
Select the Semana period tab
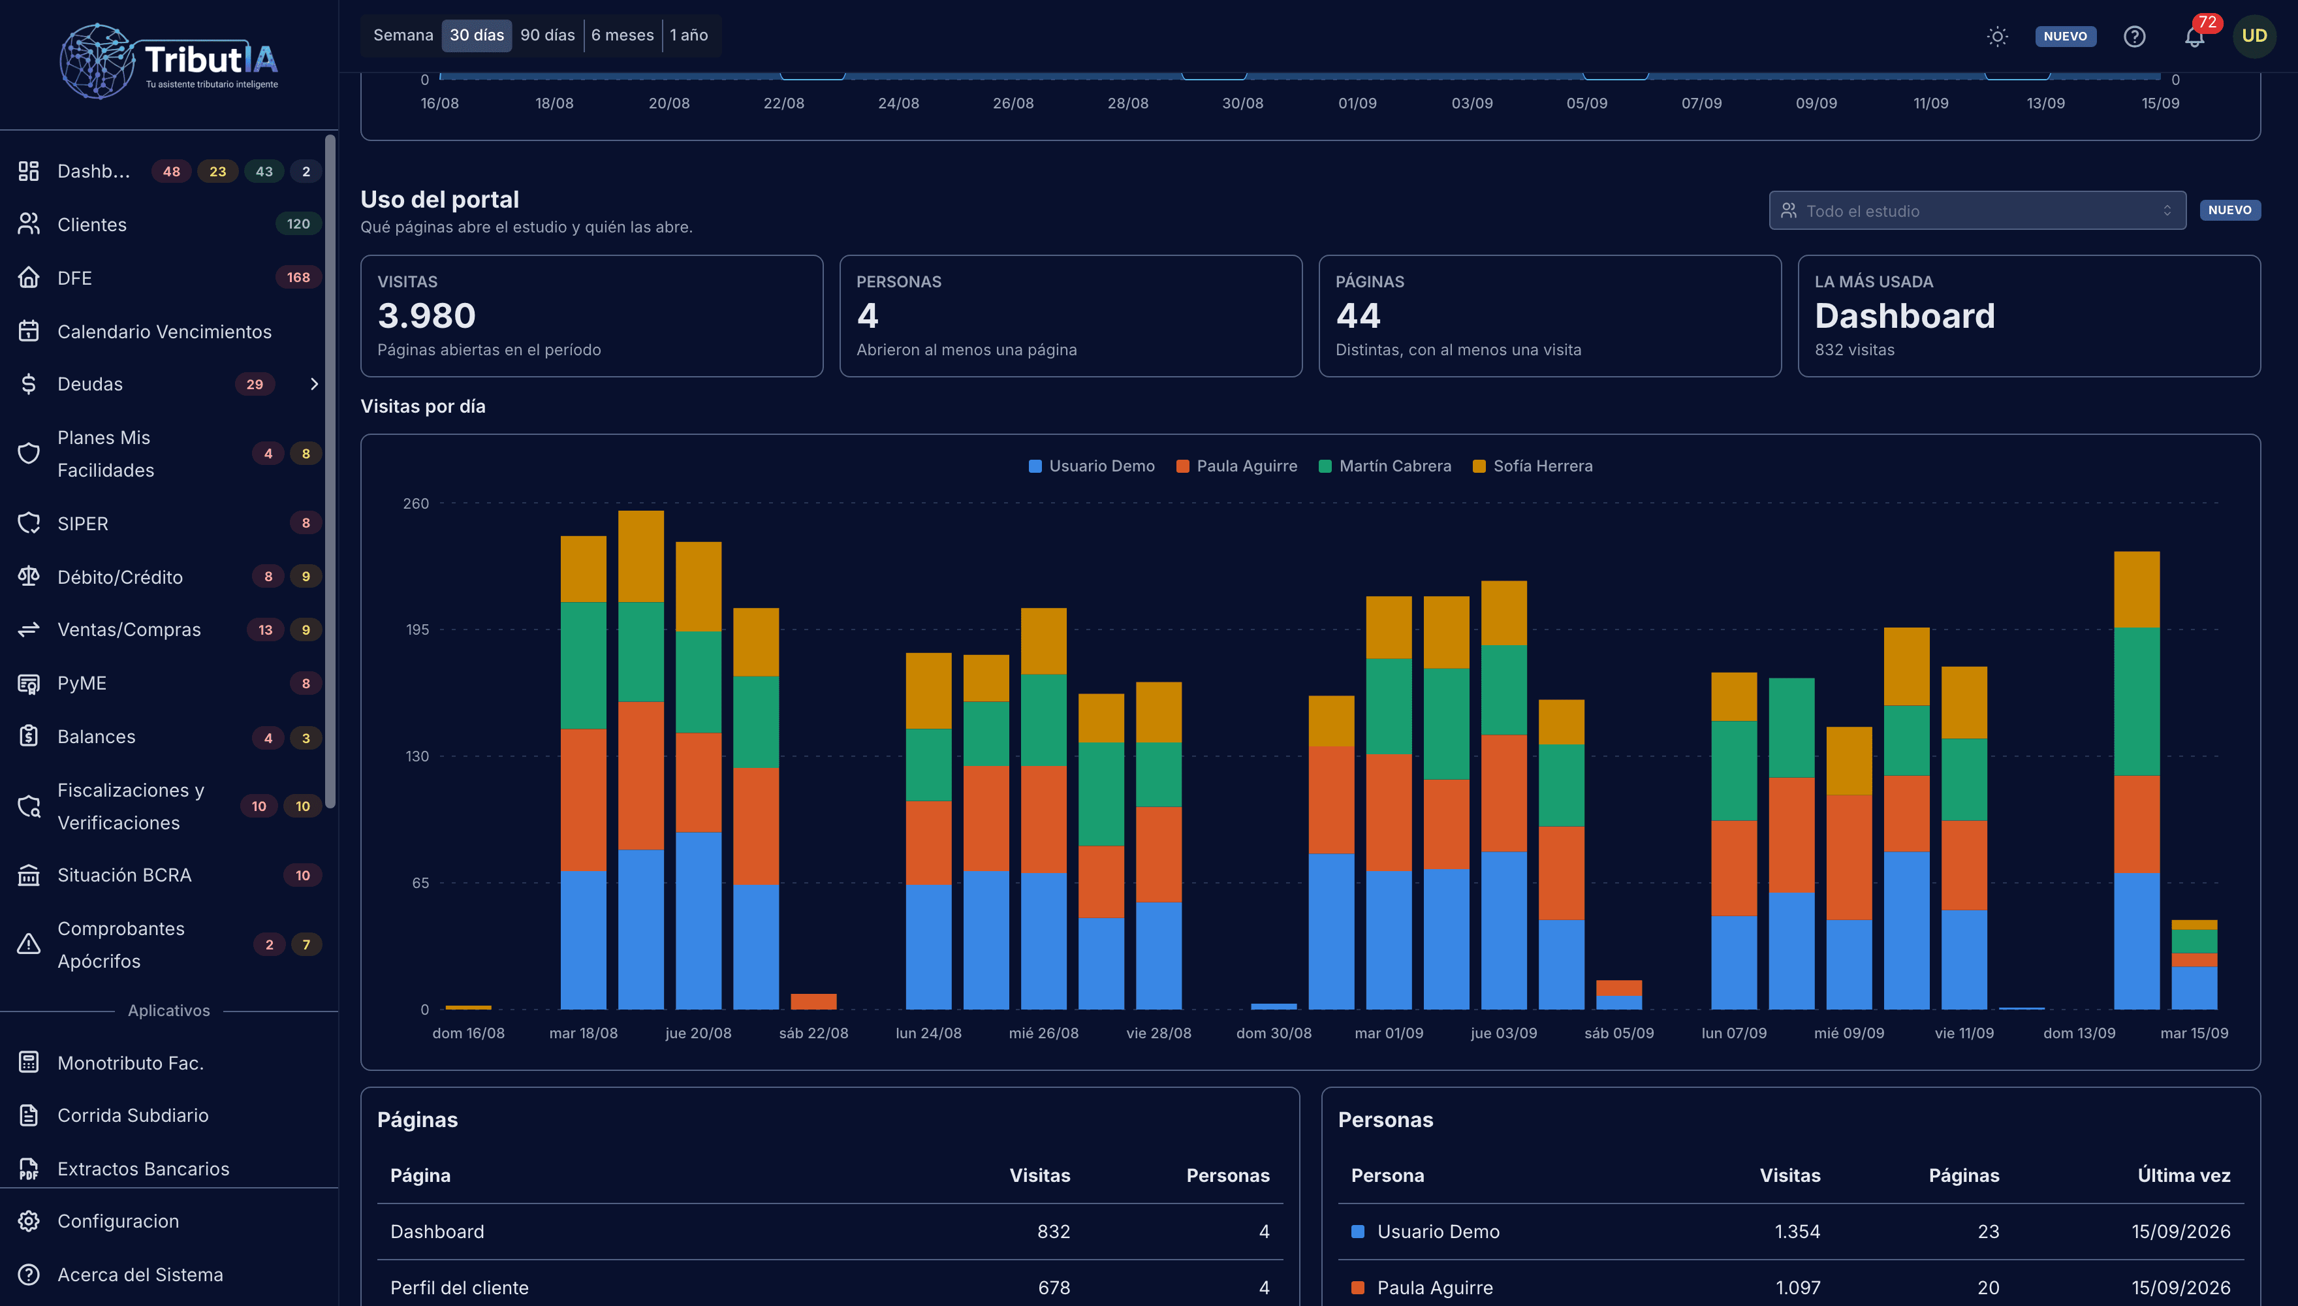[x=403, y=35]
